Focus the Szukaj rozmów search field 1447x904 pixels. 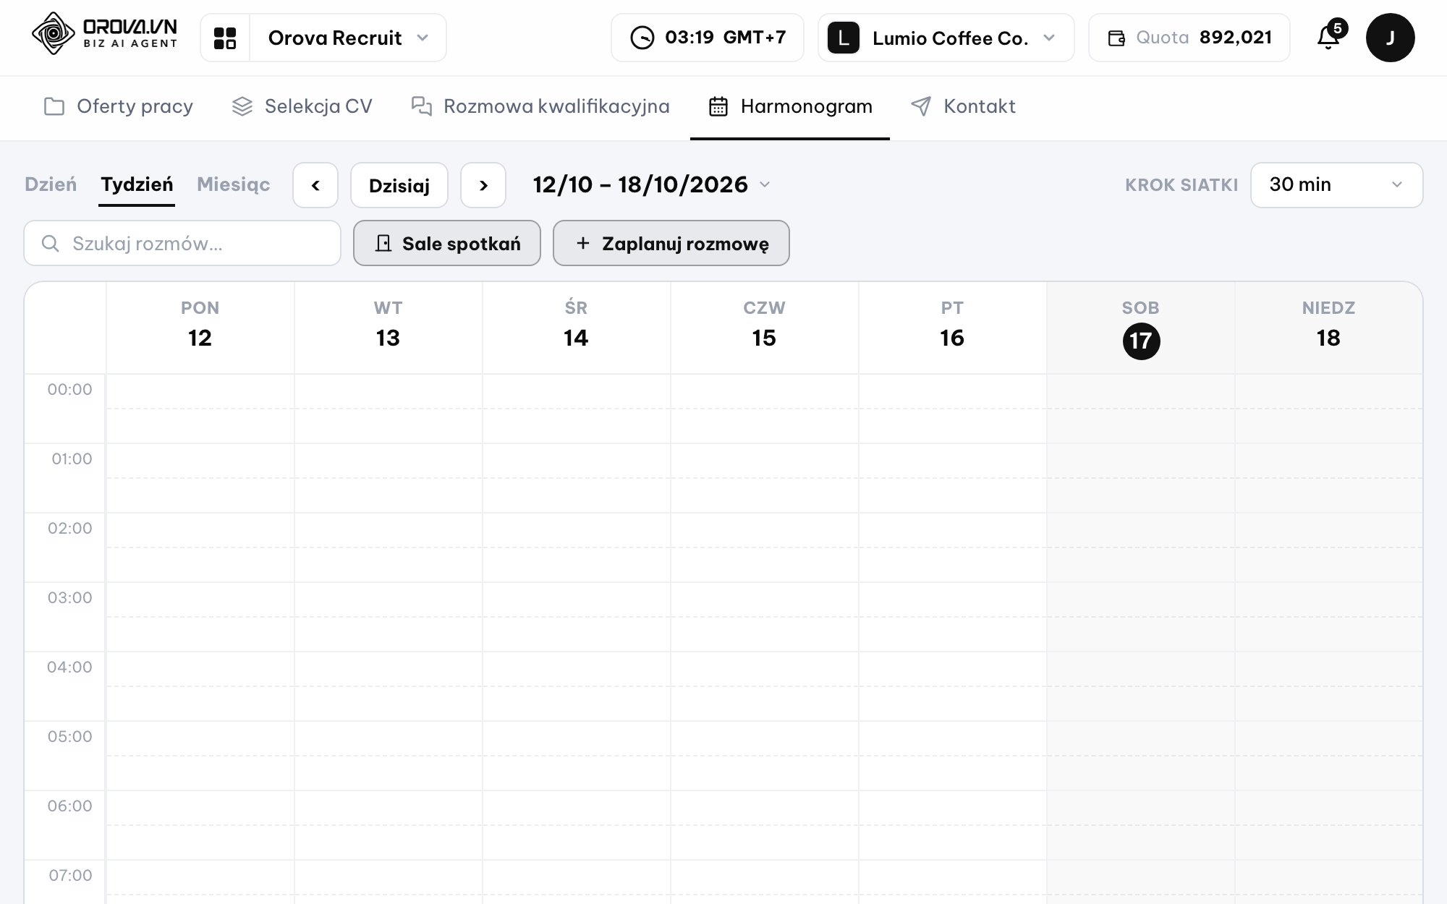click(182, 243)
